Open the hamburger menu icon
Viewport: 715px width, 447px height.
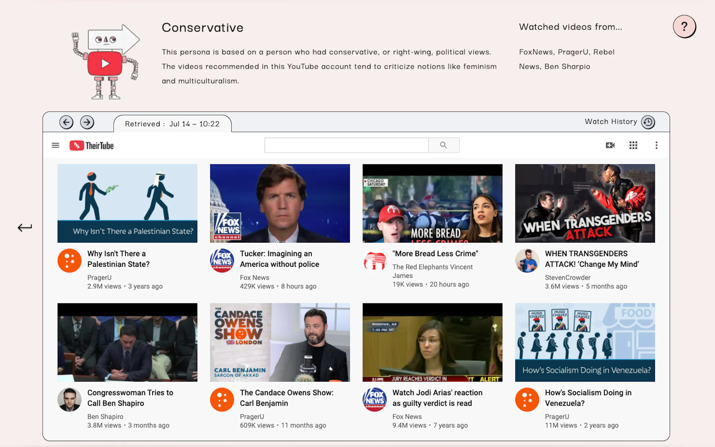click(x=55, y=145)
